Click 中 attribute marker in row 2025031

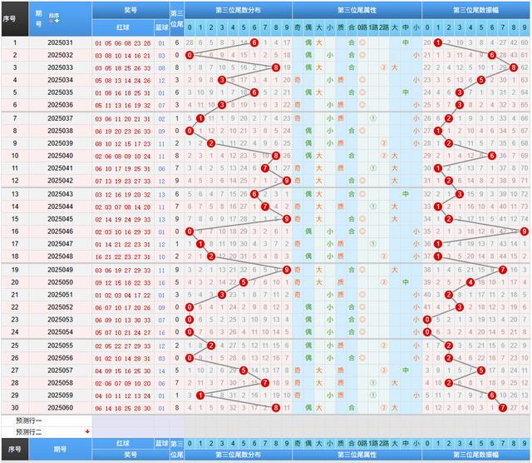pyautogui.click(x=406, y=42)
